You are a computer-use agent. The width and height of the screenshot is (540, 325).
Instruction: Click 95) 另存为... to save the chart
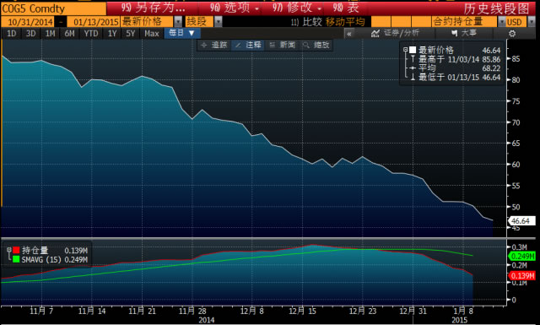[x=154, y=8]
